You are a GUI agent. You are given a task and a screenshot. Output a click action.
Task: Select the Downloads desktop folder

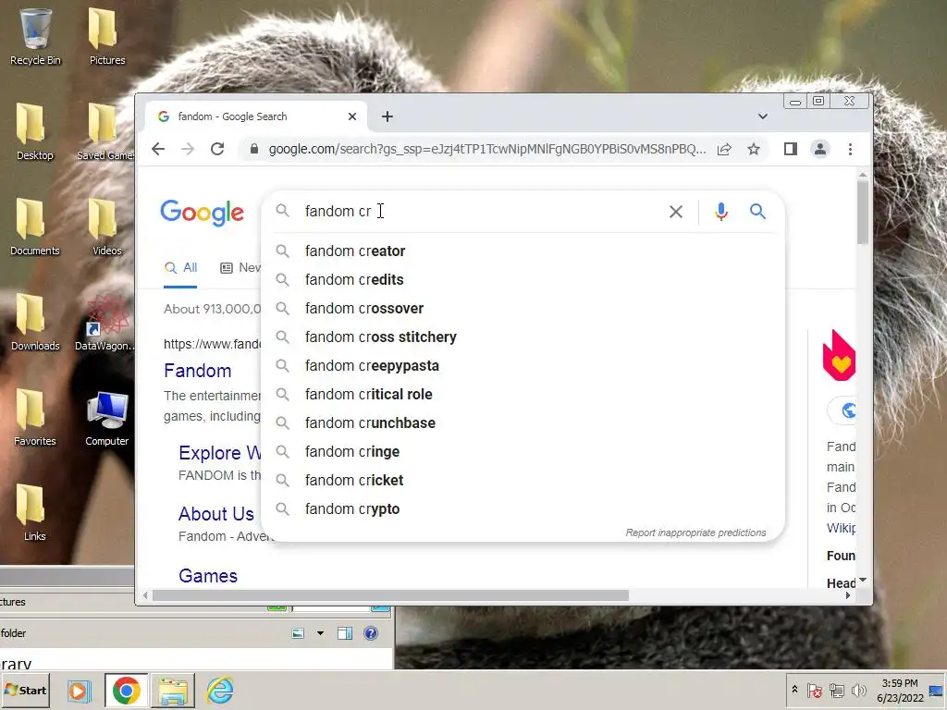click(x=35, y=323)
